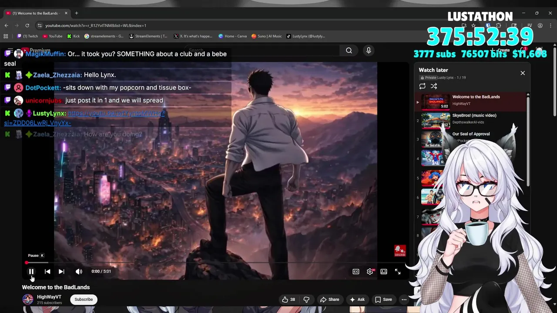
Task: Mute the video volume speaker icon
Action: [79, 271]
